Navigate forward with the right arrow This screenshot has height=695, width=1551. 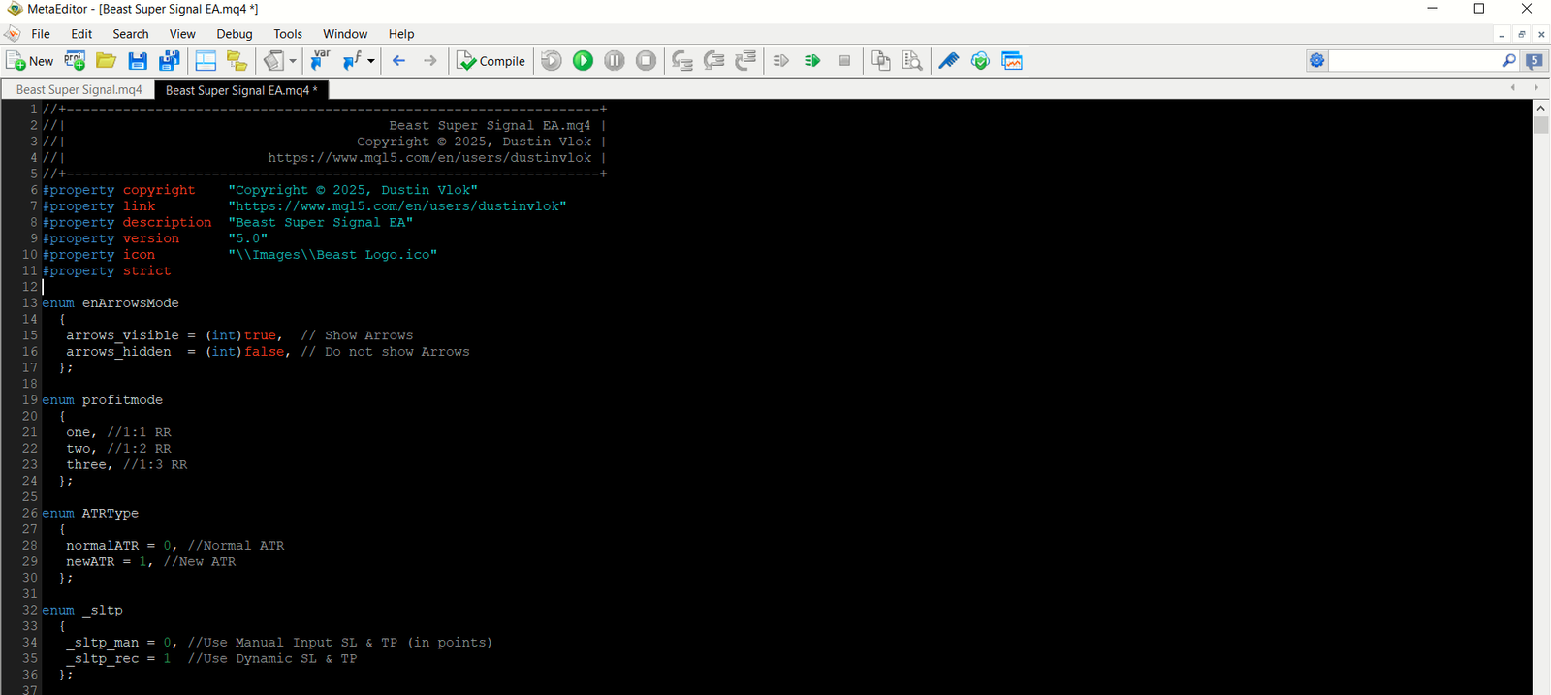pyautogui.click(x=429, y=61)
